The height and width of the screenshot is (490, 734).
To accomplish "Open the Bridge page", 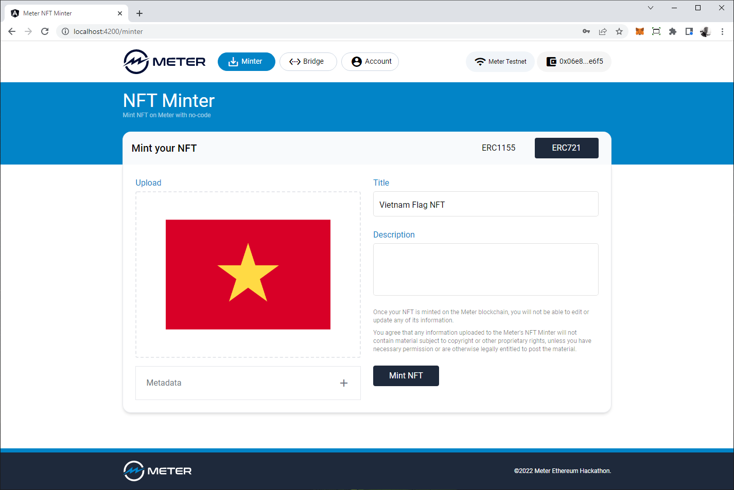I will [308, 62].
